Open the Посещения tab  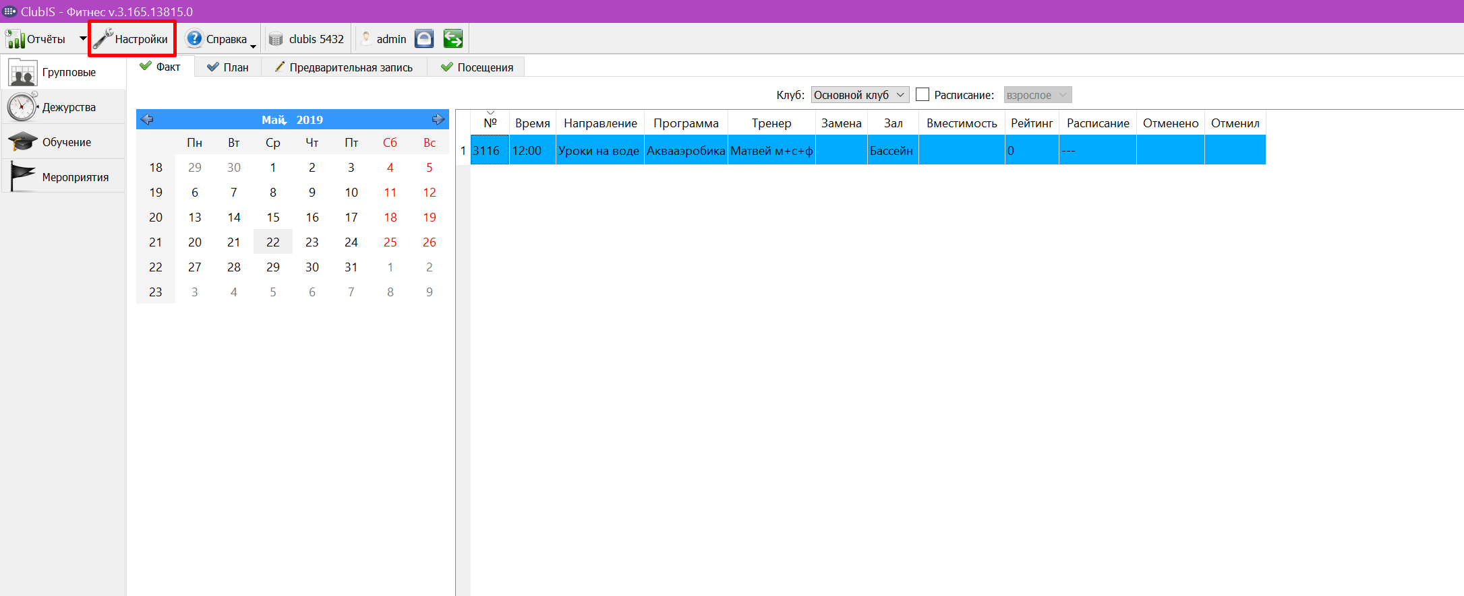476,67
